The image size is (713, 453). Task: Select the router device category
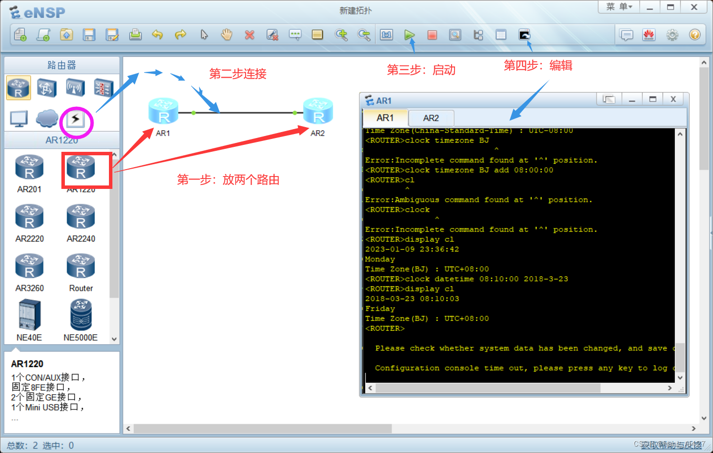pos(18,88)
